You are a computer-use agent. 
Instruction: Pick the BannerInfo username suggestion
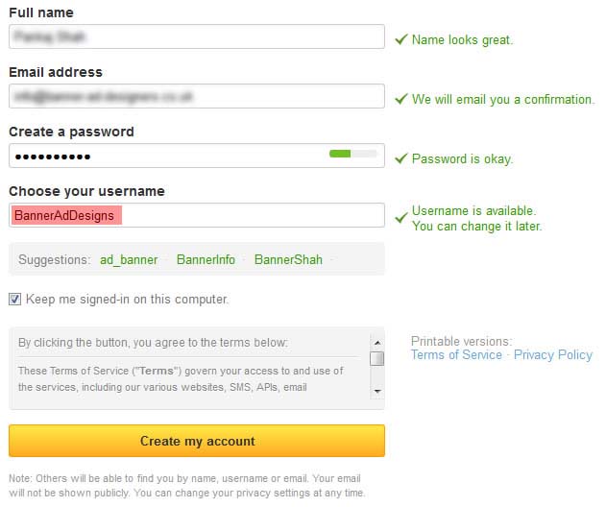(206, 259)
